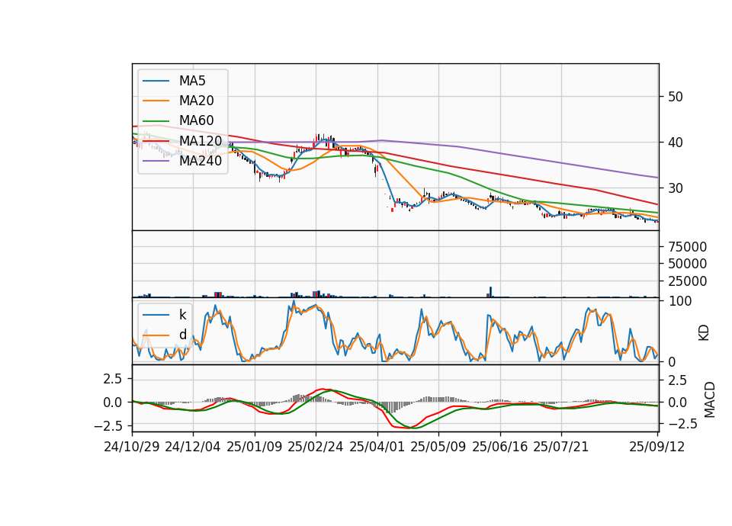
Task: Click the MA20 legend label
Action: [x=196, y=101]
